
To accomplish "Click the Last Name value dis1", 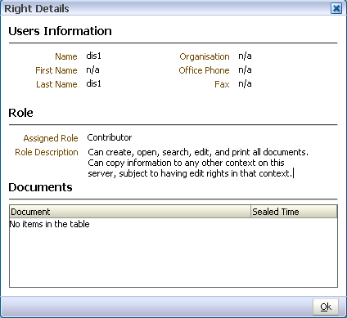I will 93,83.
